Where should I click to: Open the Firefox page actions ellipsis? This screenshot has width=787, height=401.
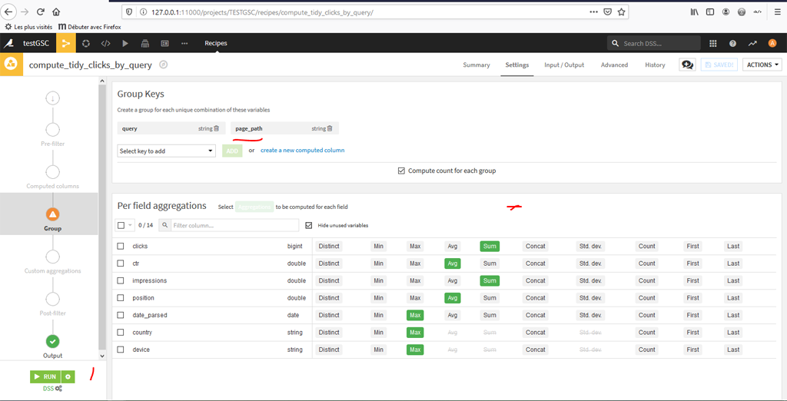[x=594, y=12]
